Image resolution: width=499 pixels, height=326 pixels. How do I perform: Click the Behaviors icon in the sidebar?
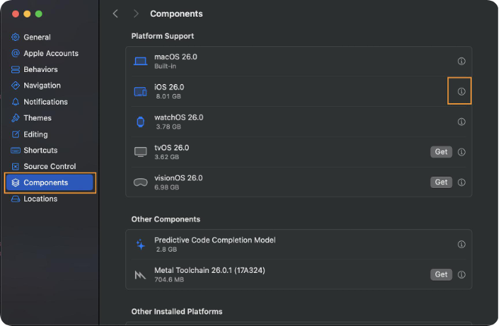point(15,69)
